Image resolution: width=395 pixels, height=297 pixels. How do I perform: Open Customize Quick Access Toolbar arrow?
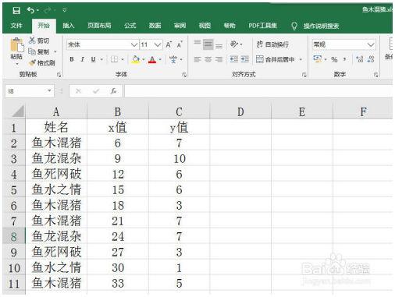click(x=65, y=10)
